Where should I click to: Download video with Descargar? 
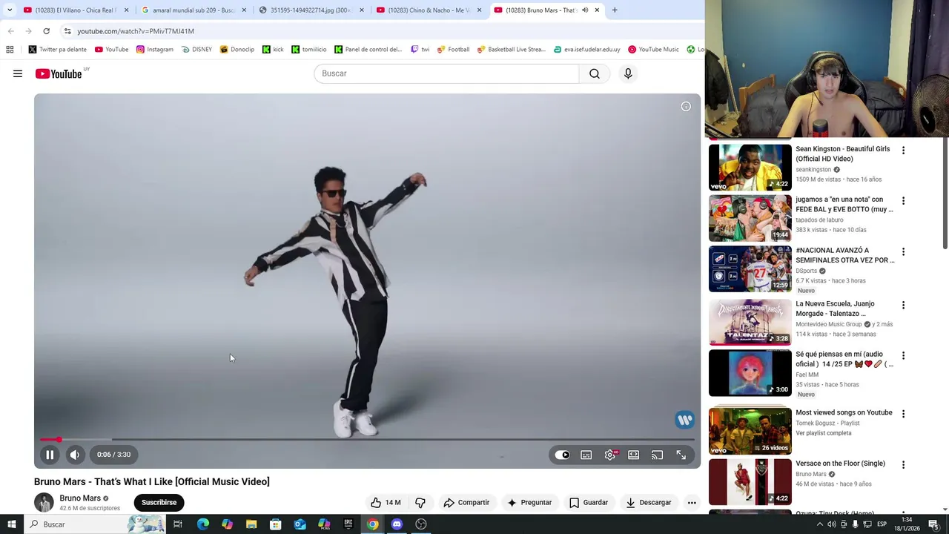pyautogui.click(x=649, y=502)
